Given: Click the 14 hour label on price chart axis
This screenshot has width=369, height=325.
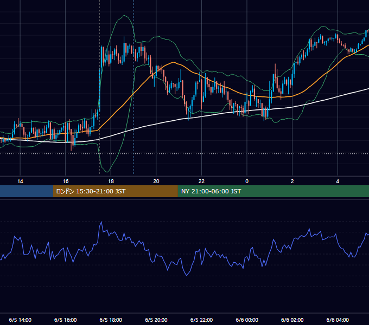Looking at the screenshot, I should [20, 181].
